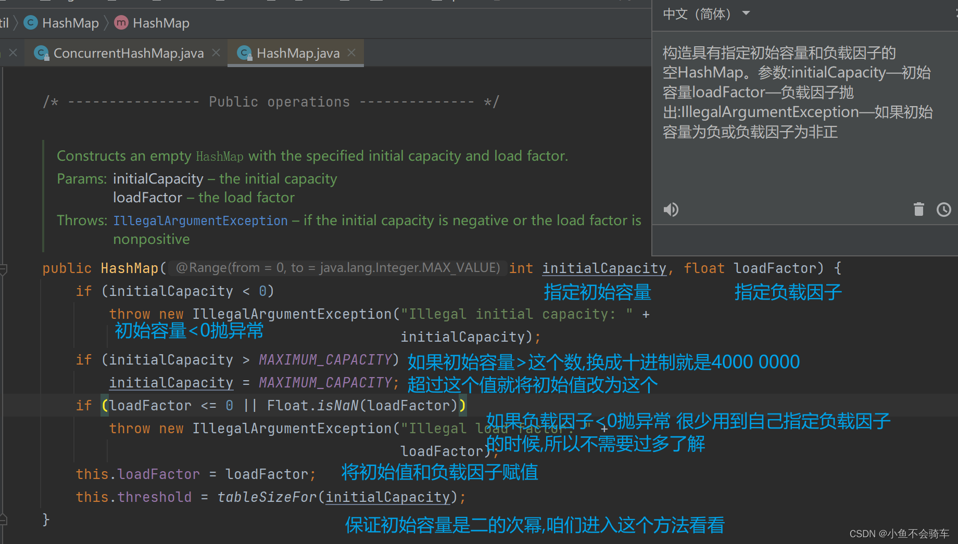Viewport: 958px width, 544px height.
Task: Click HashMap.java file icon in tab
Action: 245,53
